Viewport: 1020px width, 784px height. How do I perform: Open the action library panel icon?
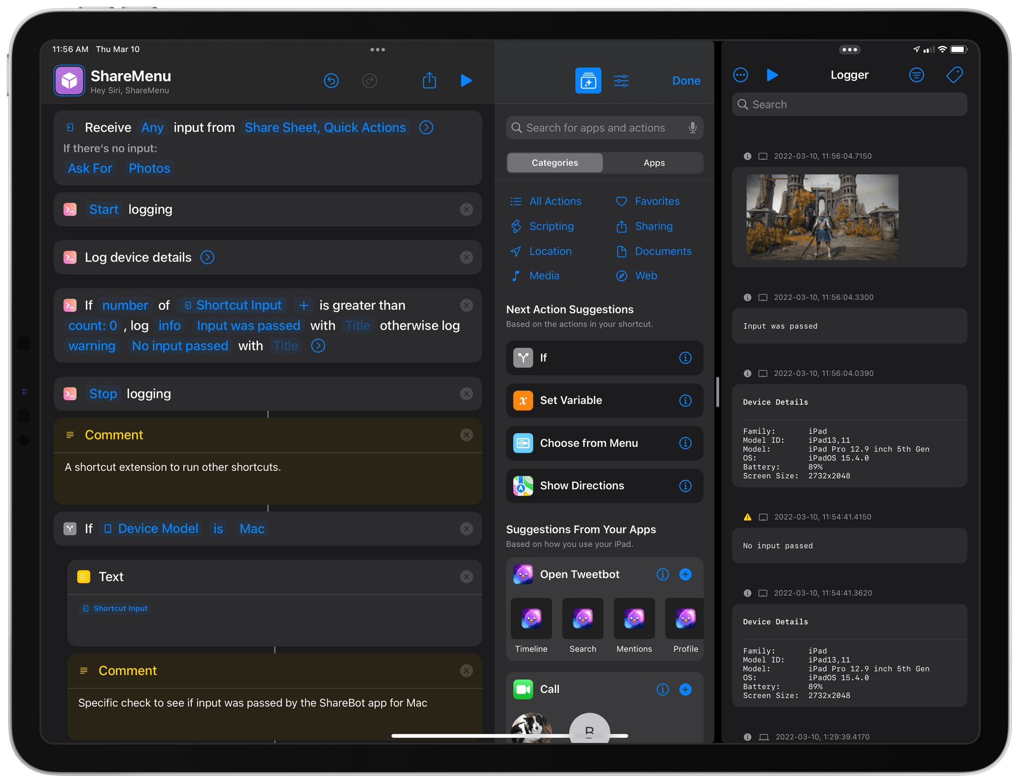[x=588, y=80]
